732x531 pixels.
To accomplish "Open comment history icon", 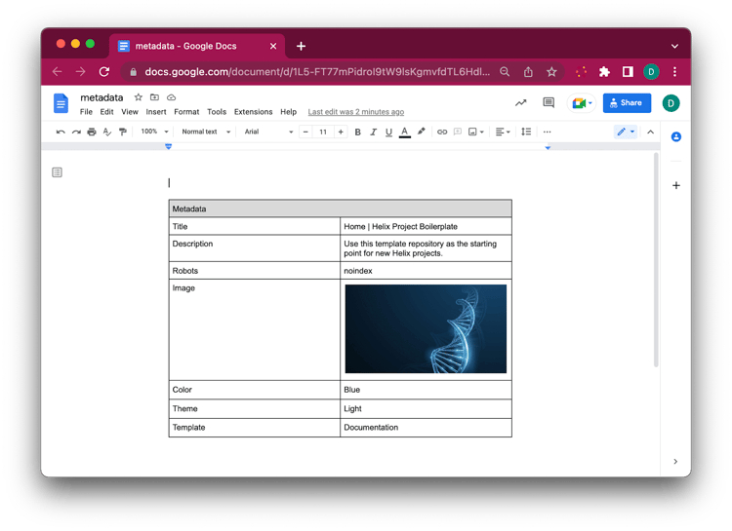I will pyautogui.click(x=549, y=102).
